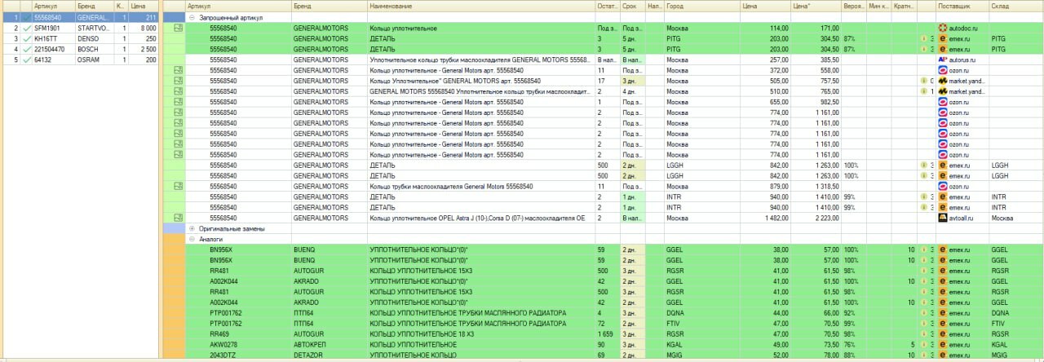
Task: Click the Склад column header
Action: pos(1015,6)
